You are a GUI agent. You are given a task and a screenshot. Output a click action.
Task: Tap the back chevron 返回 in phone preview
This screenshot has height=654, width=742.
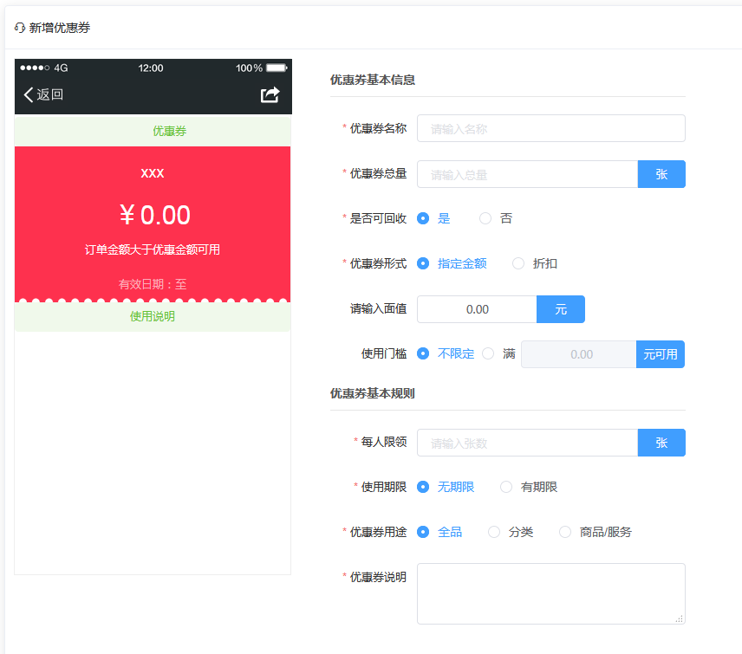(x=43, y=94)
